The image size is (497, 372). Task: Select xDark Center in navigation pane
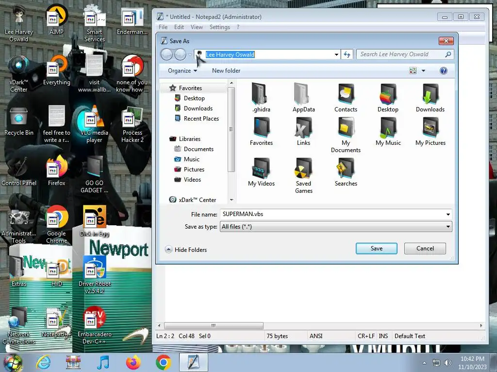pyautogui.click(x=197, y=200)
